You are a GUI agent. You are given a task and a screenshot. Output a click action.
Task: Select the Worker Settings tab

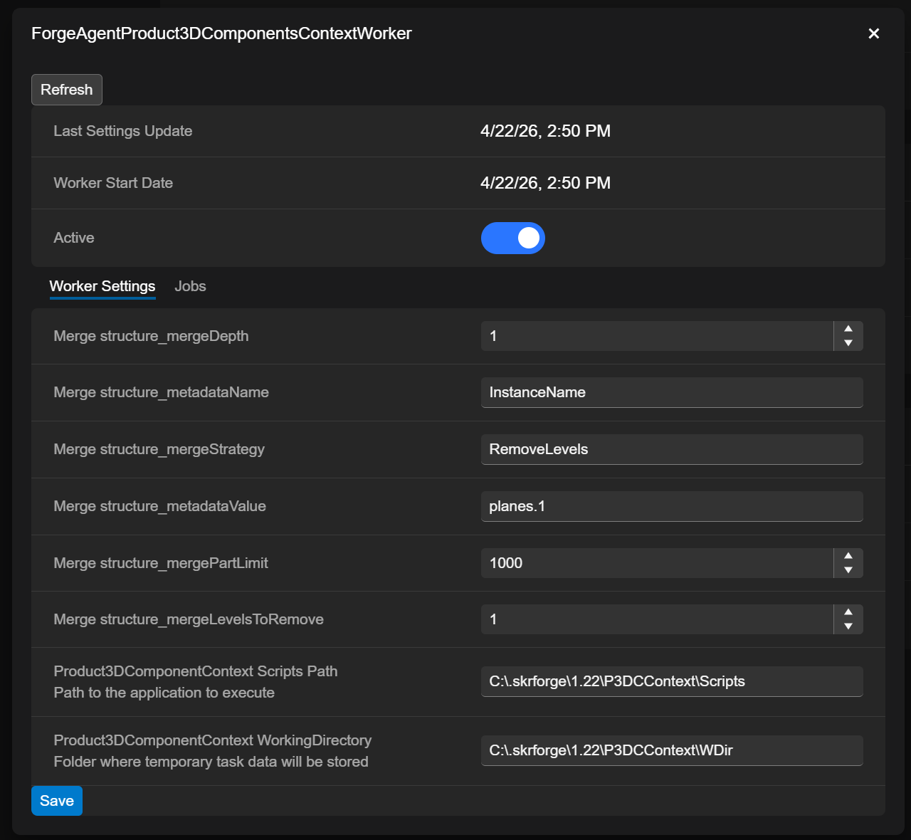pos(102,286)
